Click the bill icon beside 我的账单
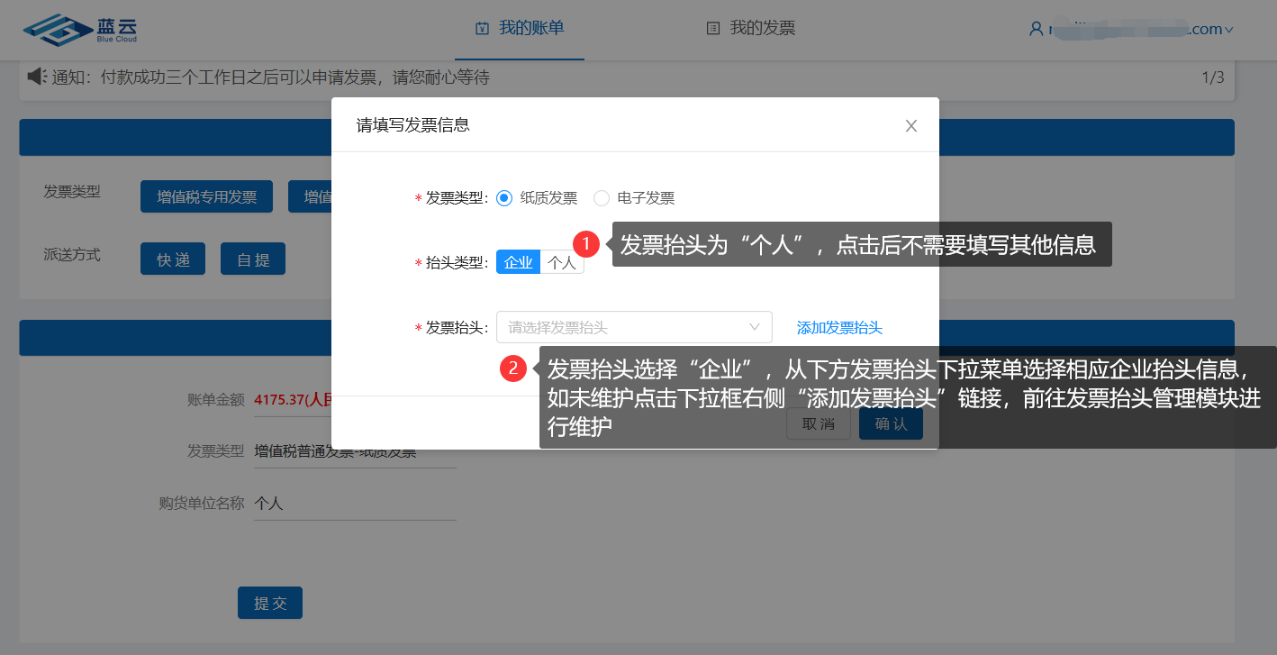 (482, 29)
